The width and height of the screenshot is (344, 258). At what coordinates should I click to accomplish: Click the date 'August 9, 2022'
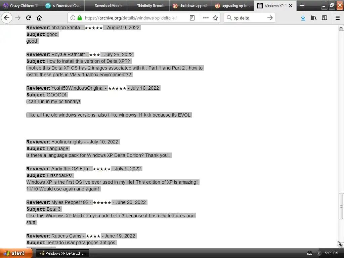[x=123, y=28]
